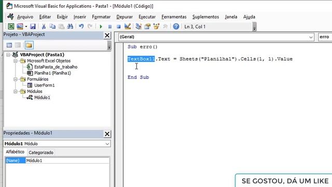
Task: Select UserForm1 in project tree
Action: pos(45,85)
